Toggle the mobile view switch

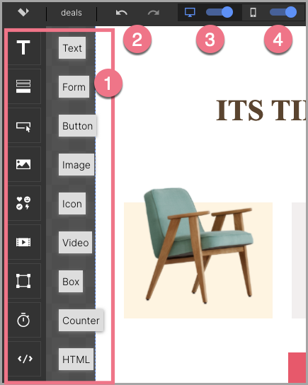[283, 12]
